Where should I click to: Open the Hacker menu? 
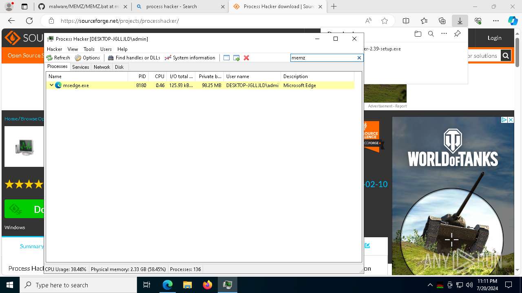pos(55,49)
